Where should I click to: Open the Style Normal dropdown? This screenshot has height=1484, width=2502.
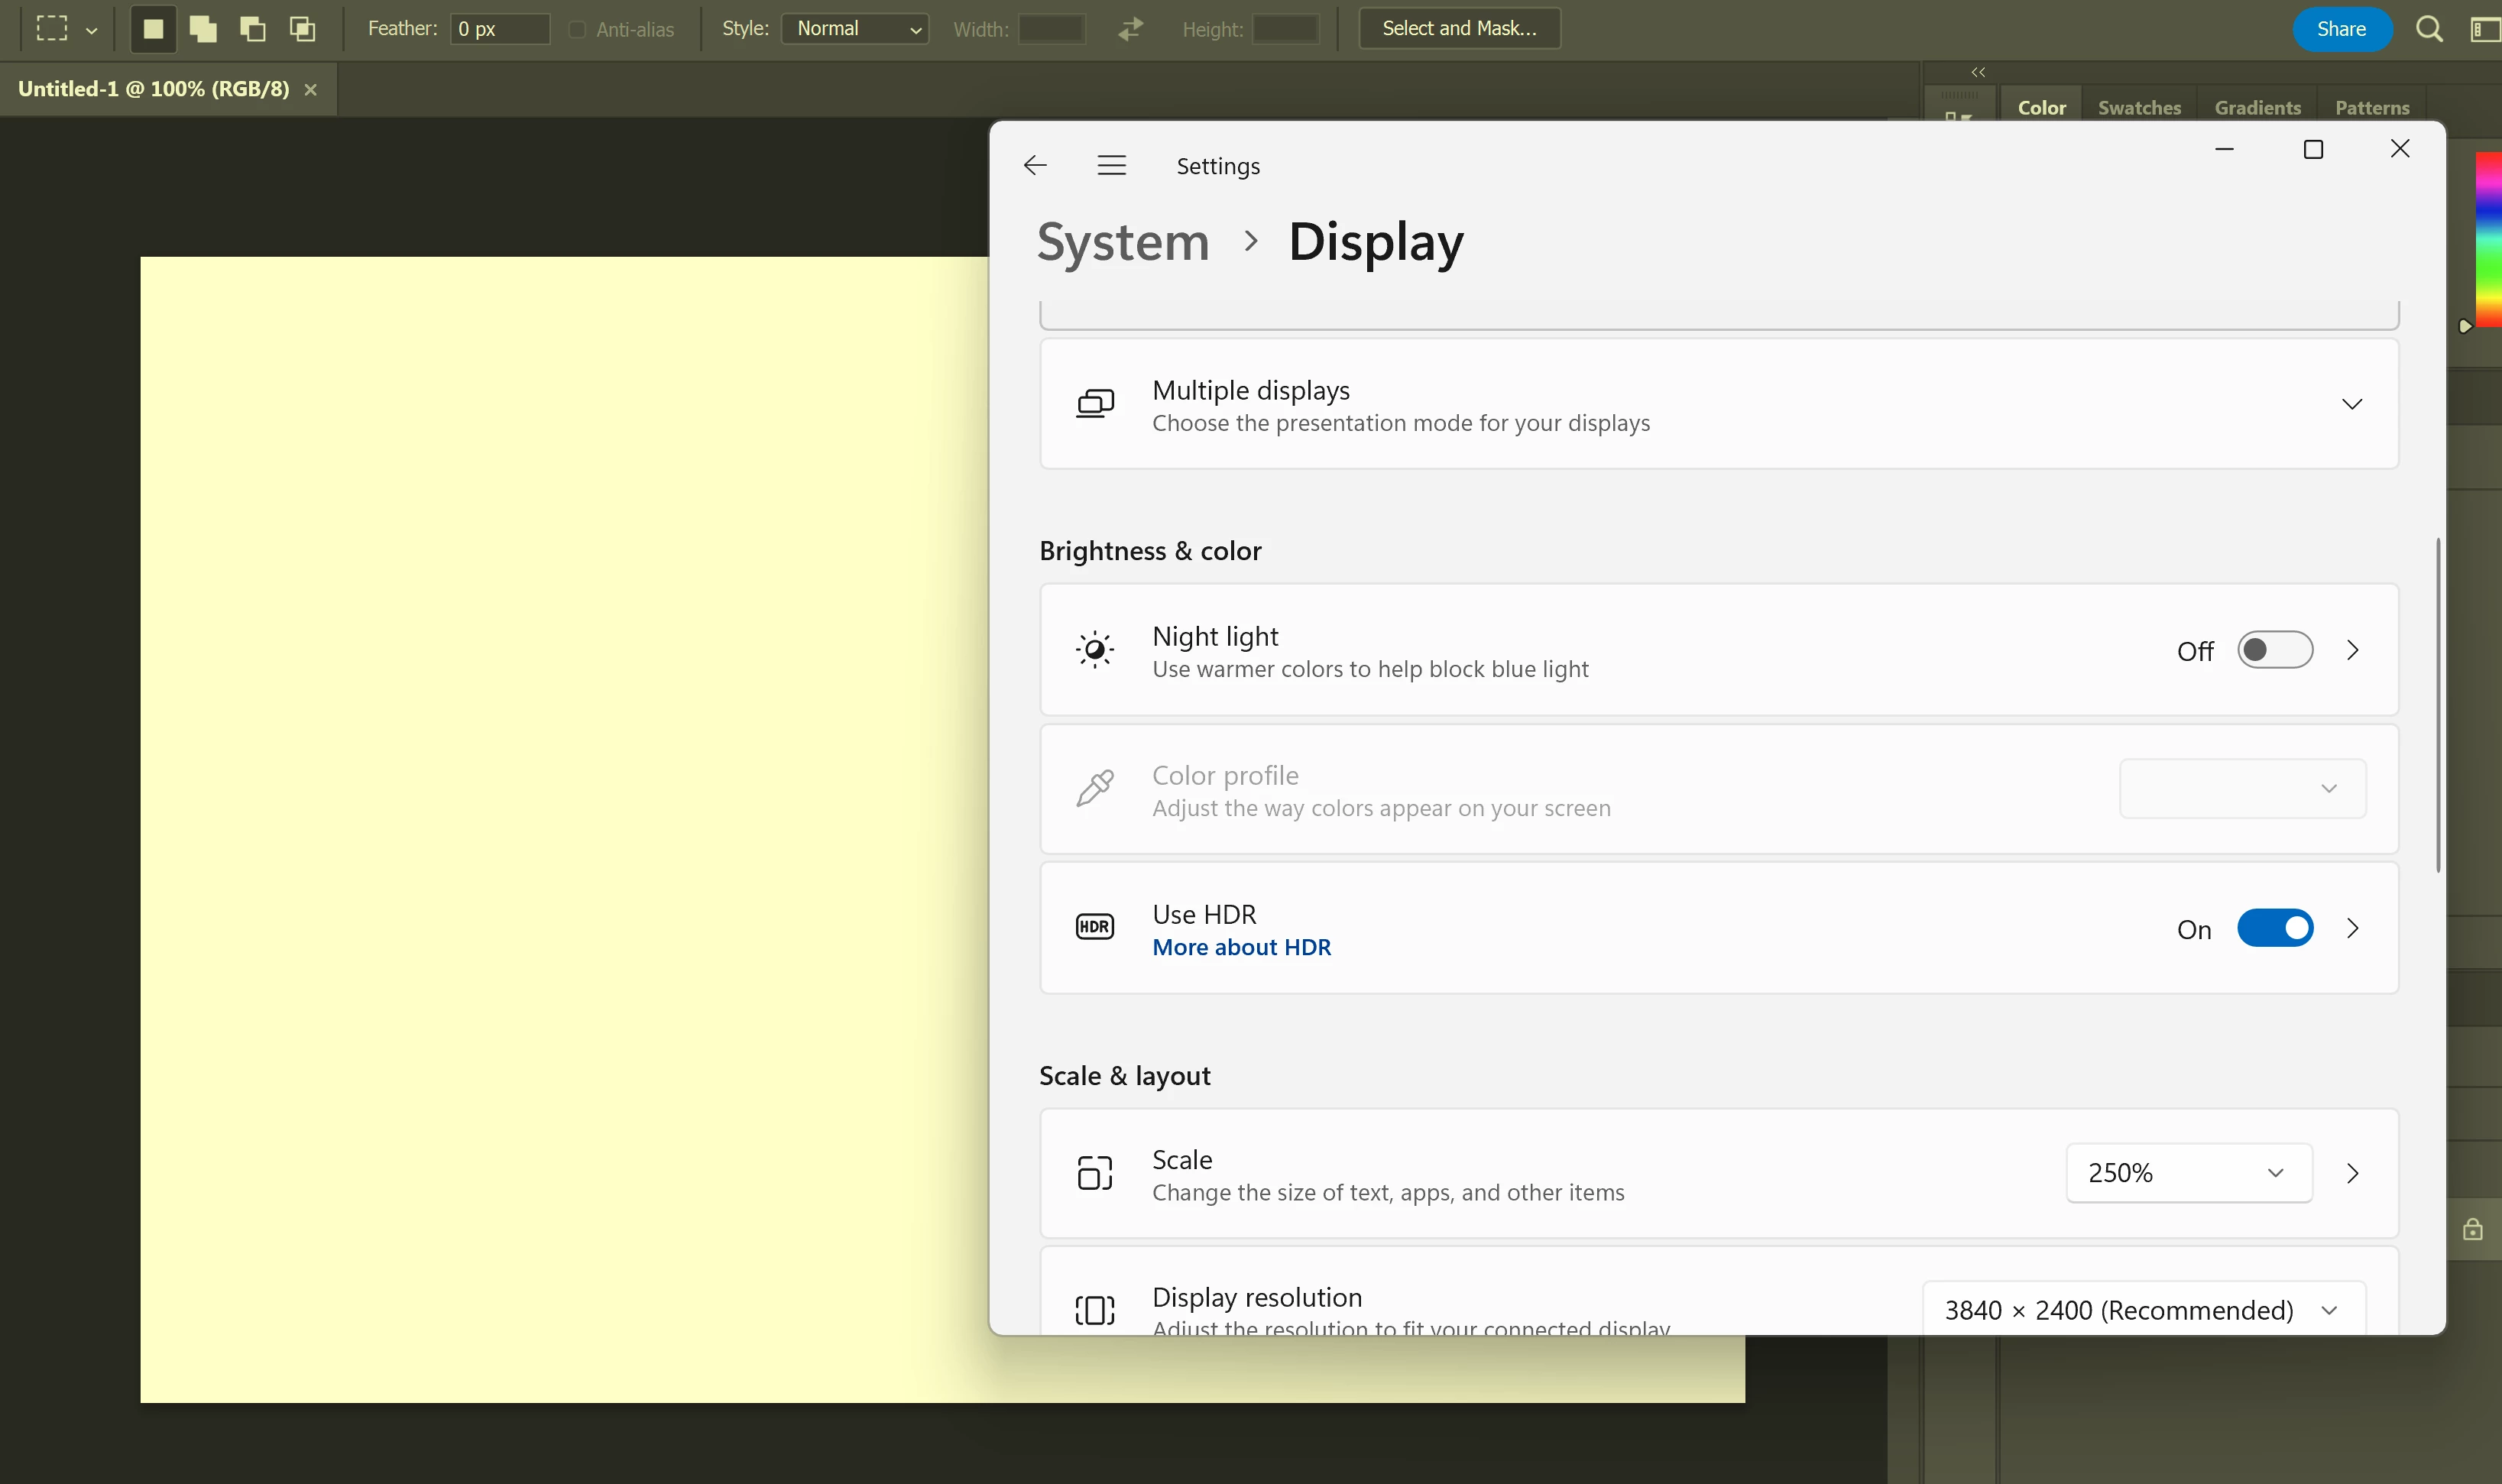tap(855, 29)
